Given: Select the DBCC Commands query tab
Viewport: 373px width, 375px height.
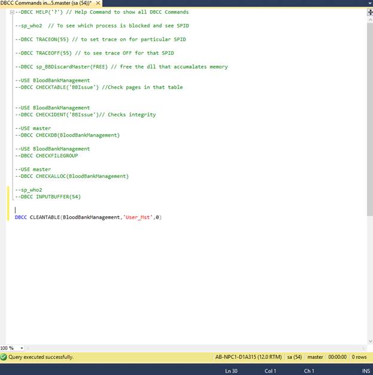Looking at the screenshot, I should pyautogui.click(x=46, y=3).
